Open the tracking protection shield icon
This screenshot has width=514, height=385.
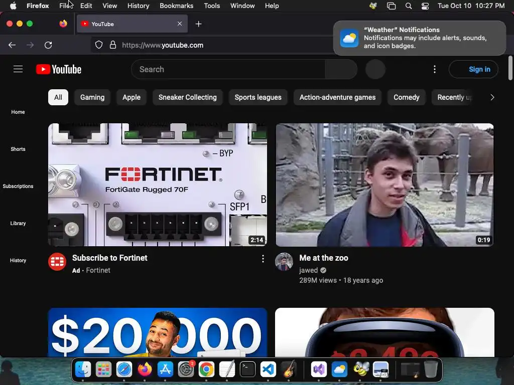tap(99, 45)
